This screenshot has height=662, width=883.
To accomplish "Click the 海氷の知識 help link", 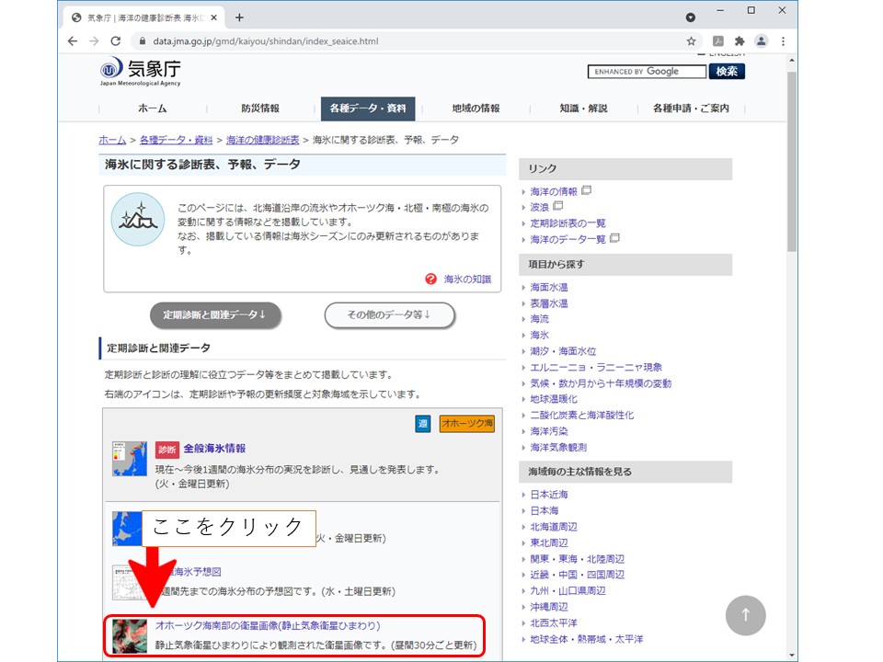I will click(459, 280).
